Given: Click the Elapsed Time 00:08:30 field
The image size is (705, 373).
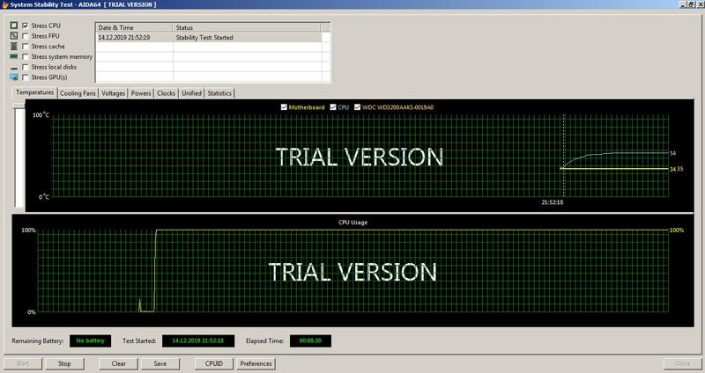Looking at the screenshot, I should [x=311, y=340].
